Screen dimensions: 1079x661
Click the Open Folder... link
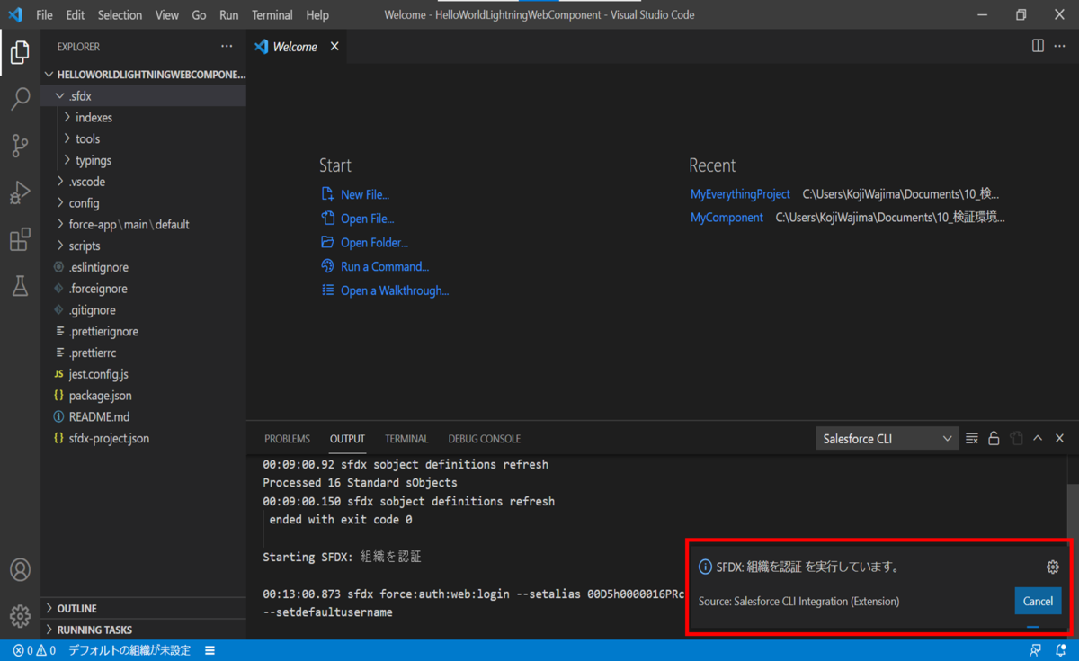tap(374, 243)
